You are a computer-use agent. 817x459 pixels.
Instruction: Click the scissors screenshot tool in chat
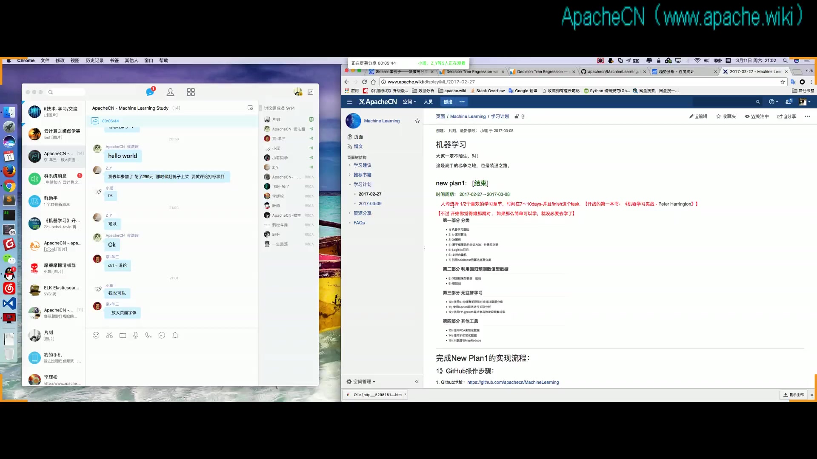[x=109, y=335]
